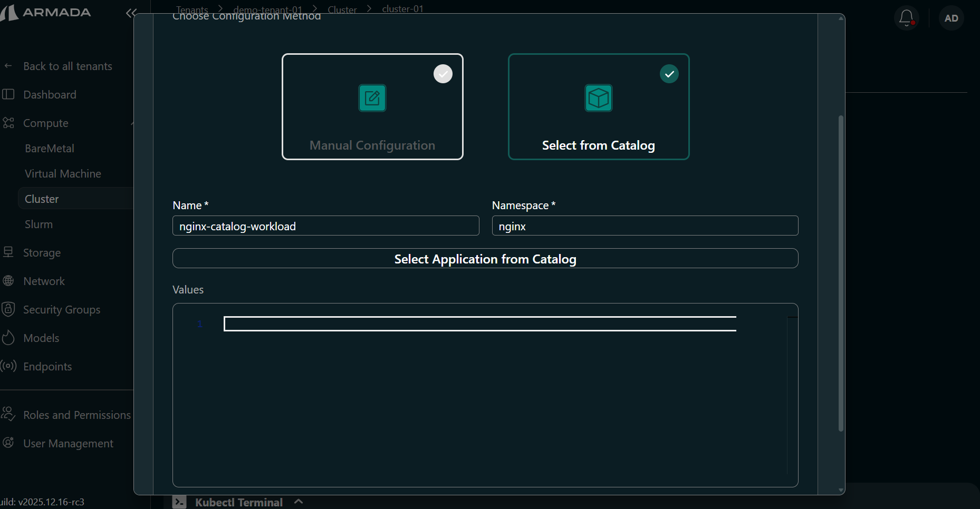
Task: Click the Catalog cube icon
Action: click(x=598, y=98)
